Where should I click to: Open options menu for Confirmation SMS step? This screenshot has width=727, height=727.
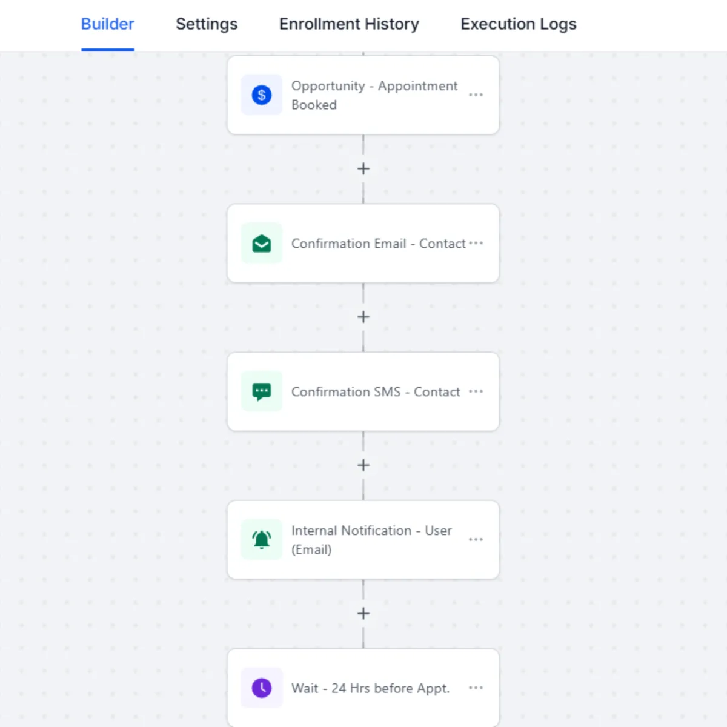tap(476, 391)
